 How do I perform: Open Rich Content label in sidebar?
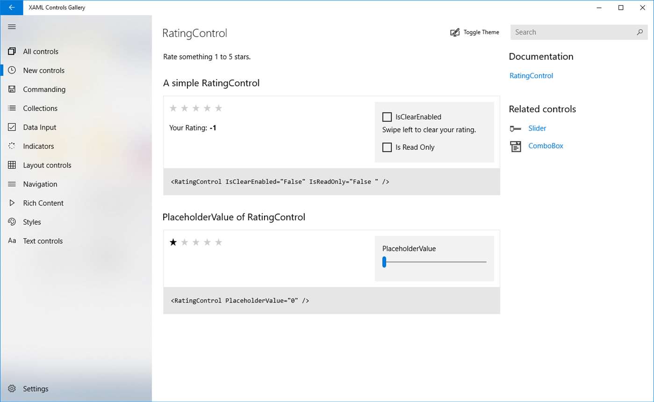point(43,203)
